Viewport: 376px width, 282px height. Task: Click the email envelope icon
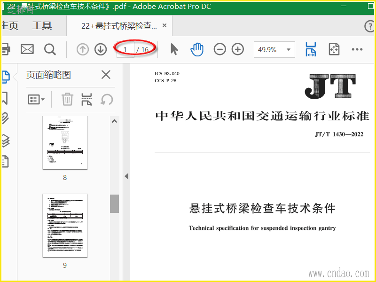(x=27, y=49)
